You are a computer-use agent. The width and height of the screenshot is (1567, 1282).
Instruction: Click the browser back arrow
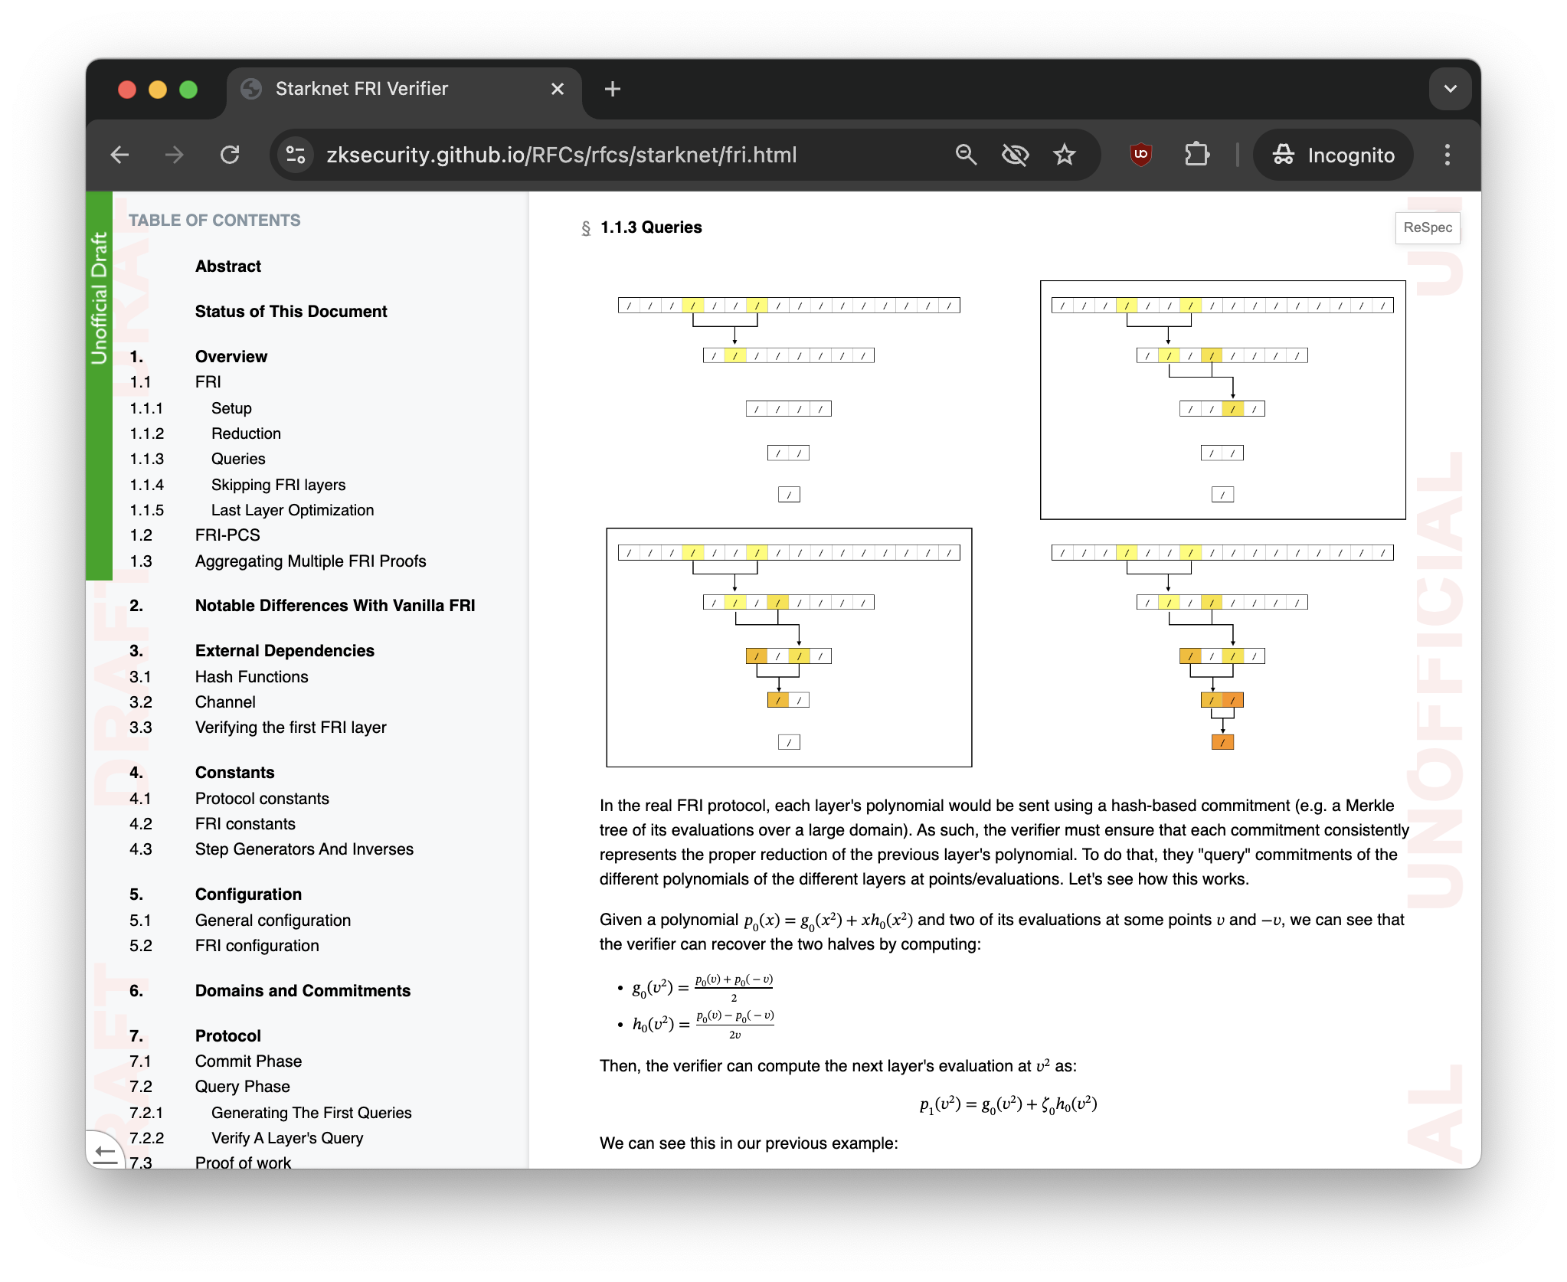coord(120,155)
